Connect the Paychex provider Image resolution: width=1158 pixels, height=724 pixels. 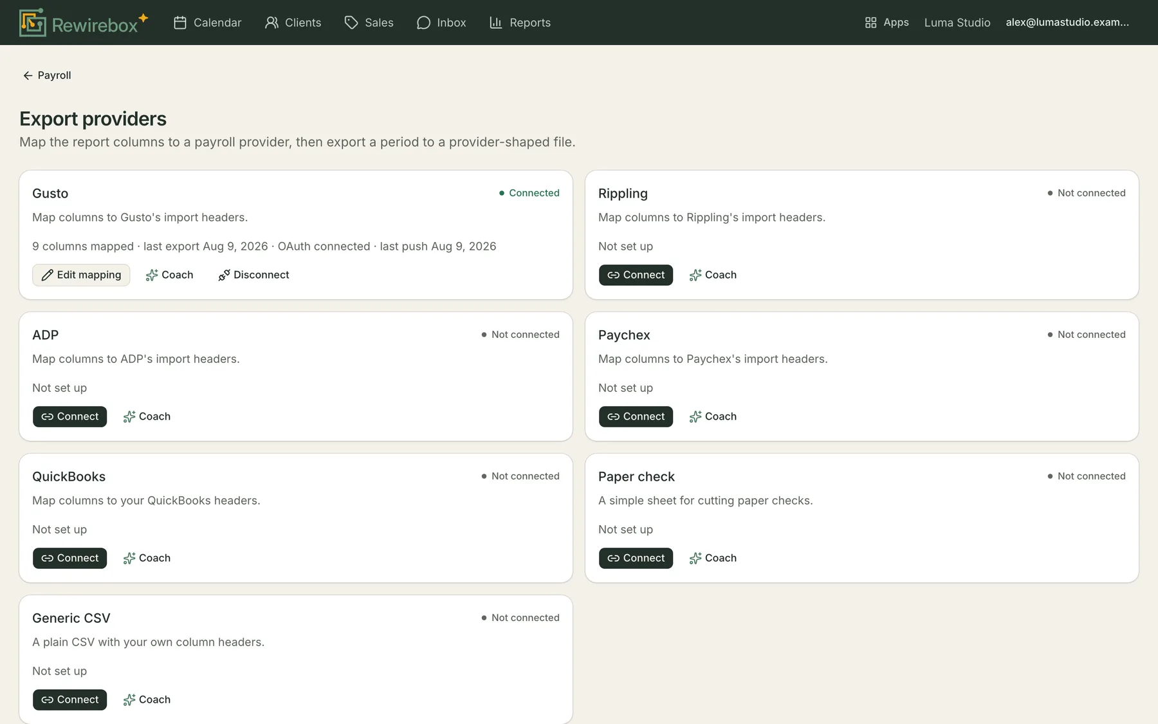[636, 416]
